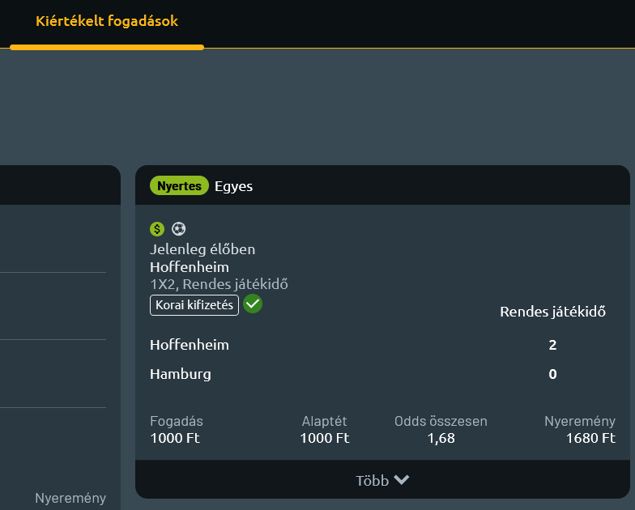Viewport: 635px width, 510px height.
Task: Click the soccer ball sport icon
Action: [179, 229]
